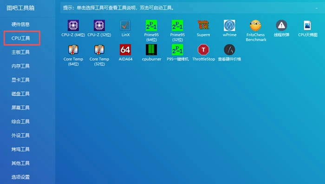The height and width of the screenshot is (184, 325).
Task: Switch to the 主板工具 category
Action: [20, 52]
